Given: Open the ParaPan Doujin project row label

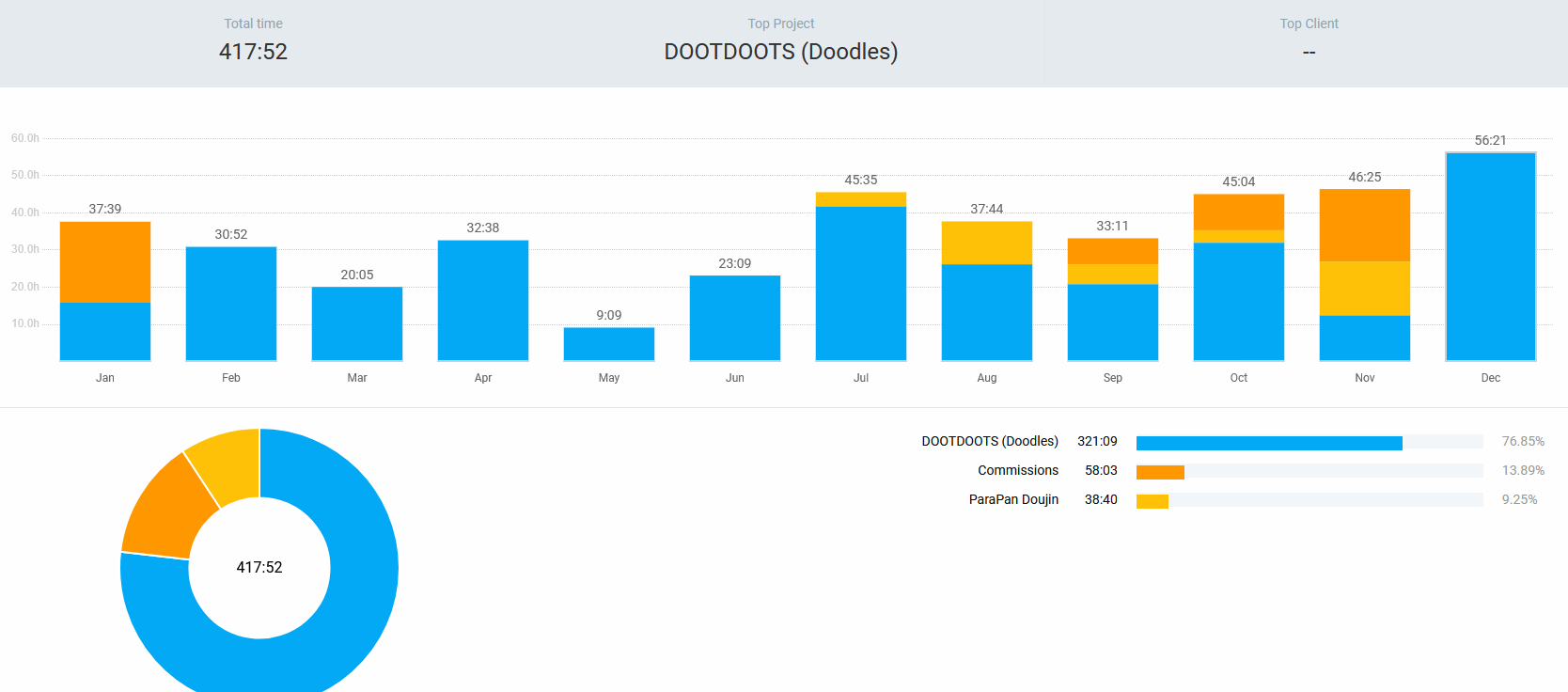Looking at the screenshot, I should [1013, 499].
